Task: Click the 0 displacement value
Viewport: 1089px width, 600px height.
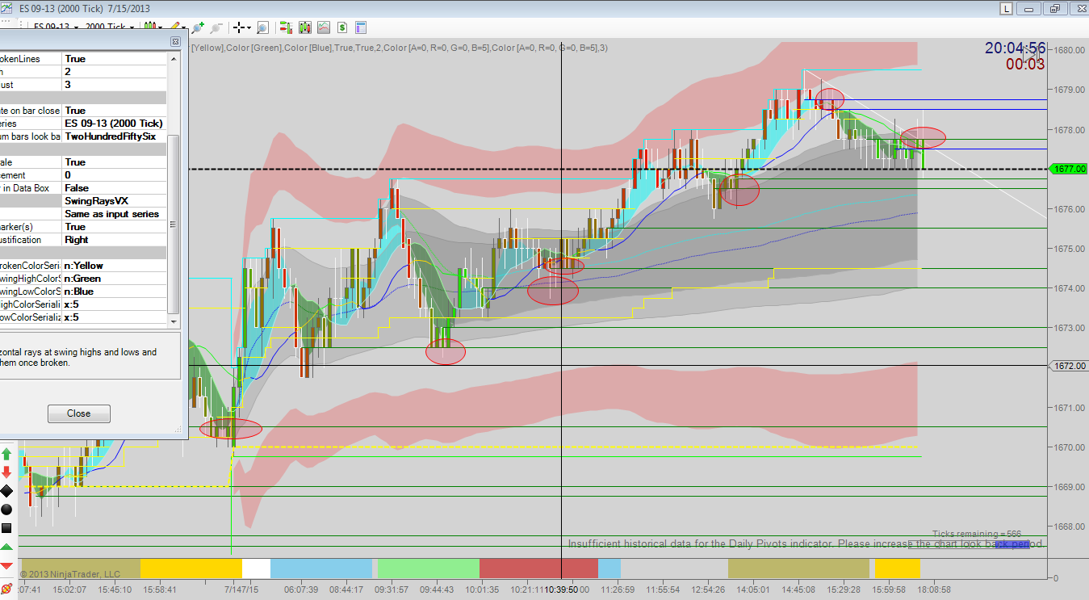Action: 114,175
